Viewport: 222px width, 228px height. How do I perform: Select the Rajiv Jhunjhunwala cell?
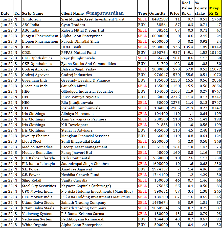[x=99, y=58]
